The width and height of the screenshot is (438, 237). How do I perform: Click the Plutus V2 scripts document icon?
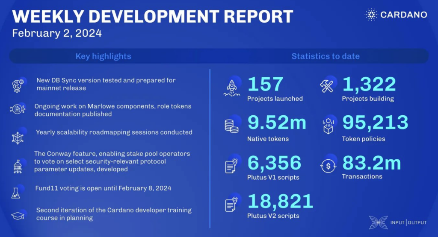point(232,204)
